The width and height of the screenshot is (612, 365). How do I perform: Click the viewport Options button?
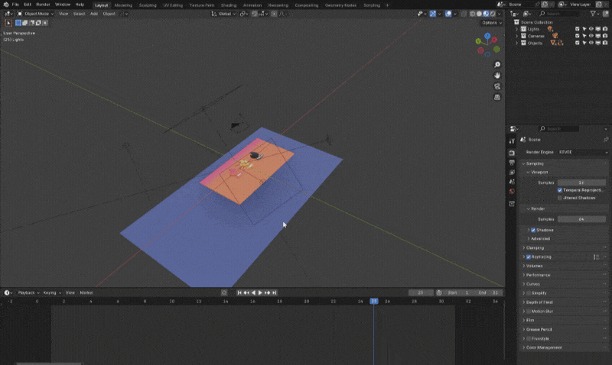[490, 23]
